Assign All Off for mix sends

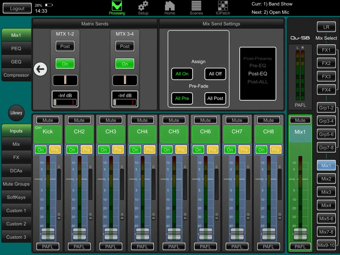pyautogui.click(x=215, y=74)
